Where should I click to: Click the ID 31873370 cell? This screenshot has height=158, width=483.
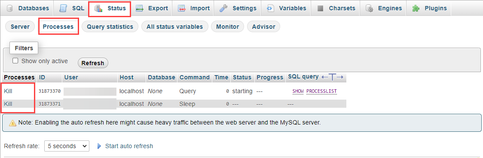coord(49,91)
